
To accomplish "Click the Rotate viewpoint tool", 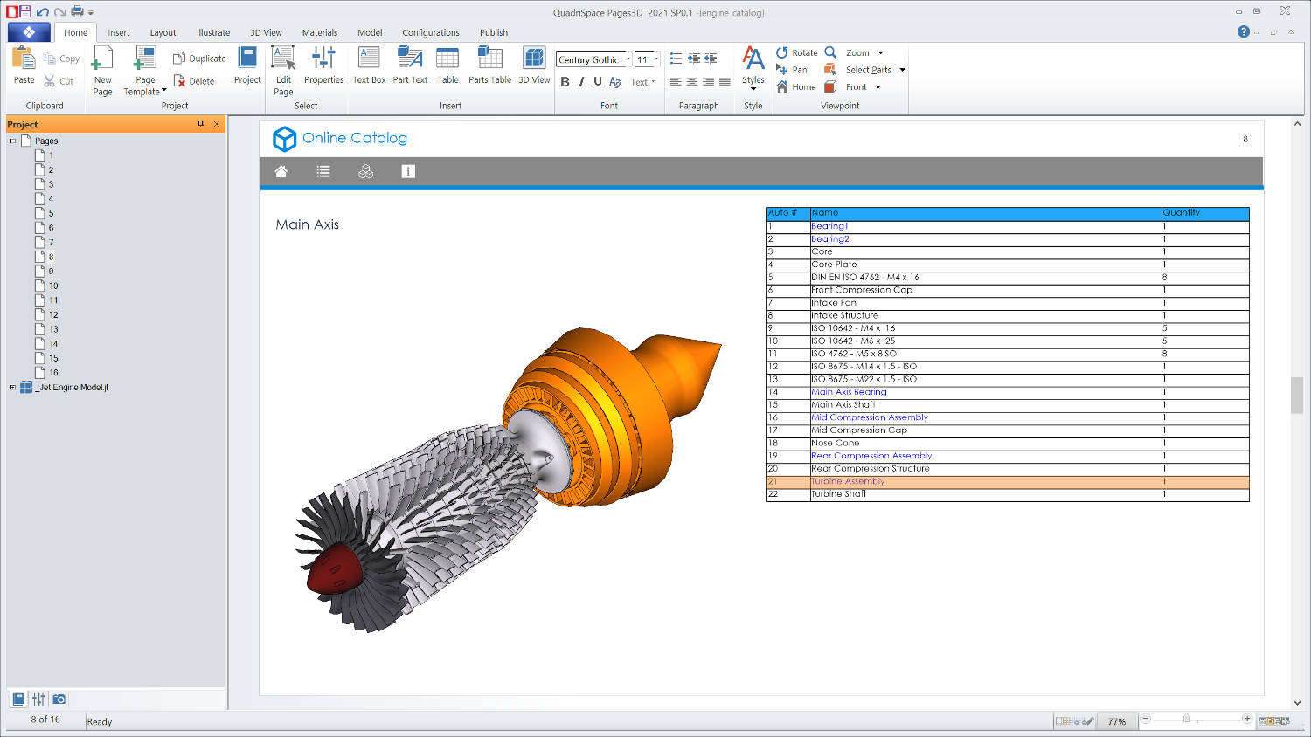I will [x=796, y=52].
